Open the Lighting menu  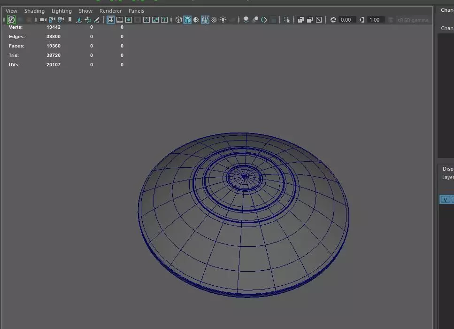62,11
